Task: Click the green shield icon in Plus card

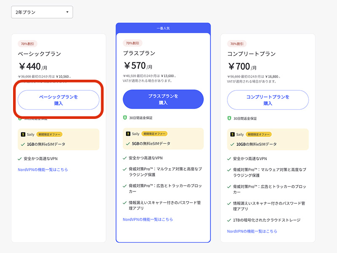Action: pyautogui.click(x=125, y=118)
